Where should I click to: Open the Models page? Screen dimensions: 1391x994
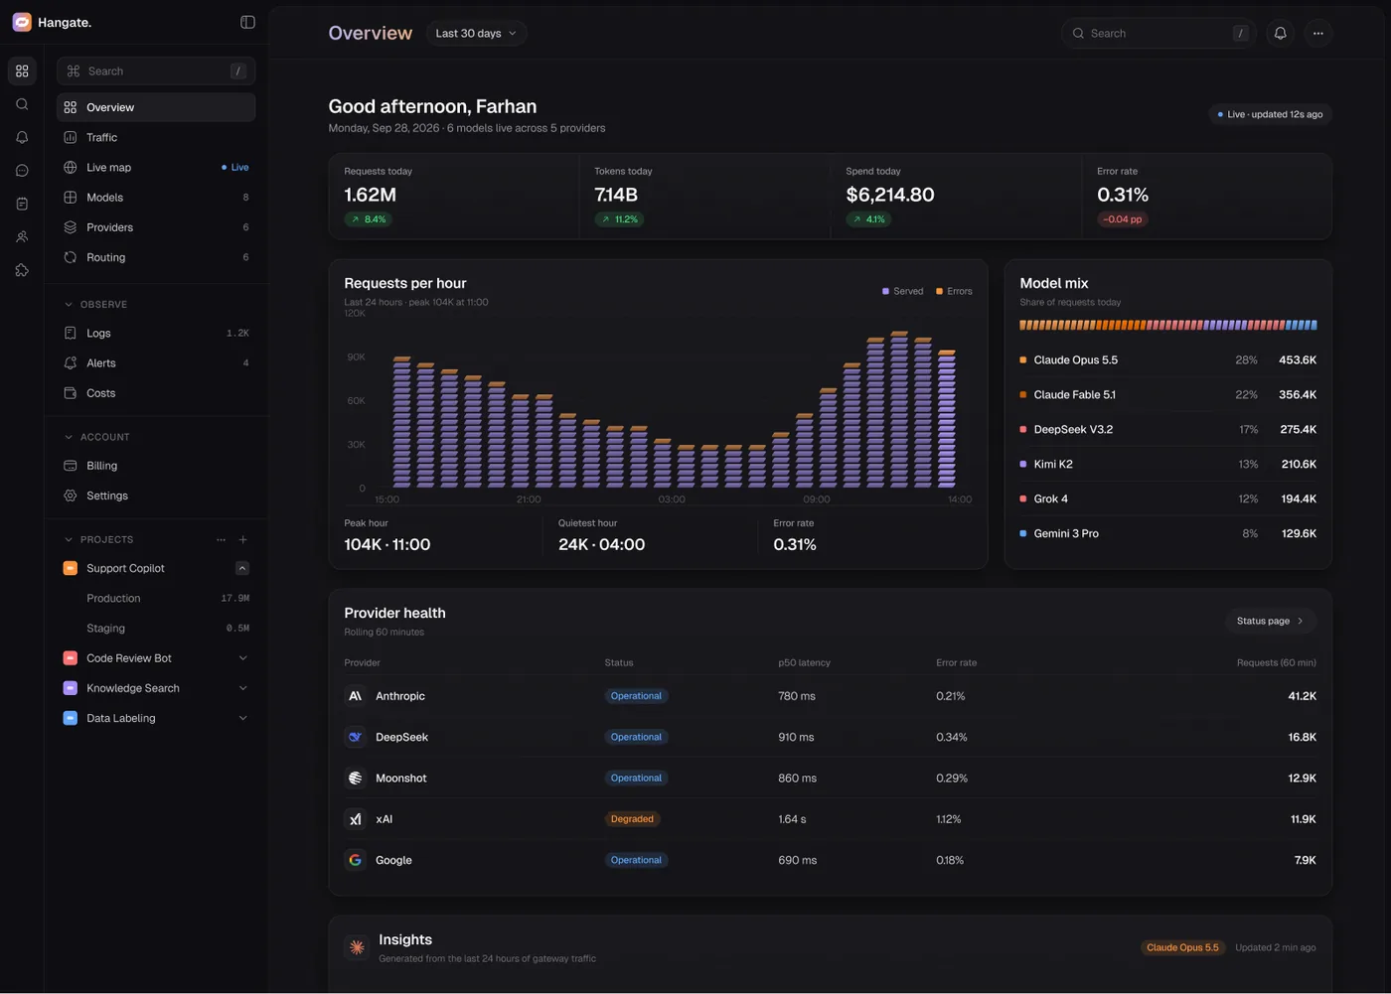click(156, 198)
